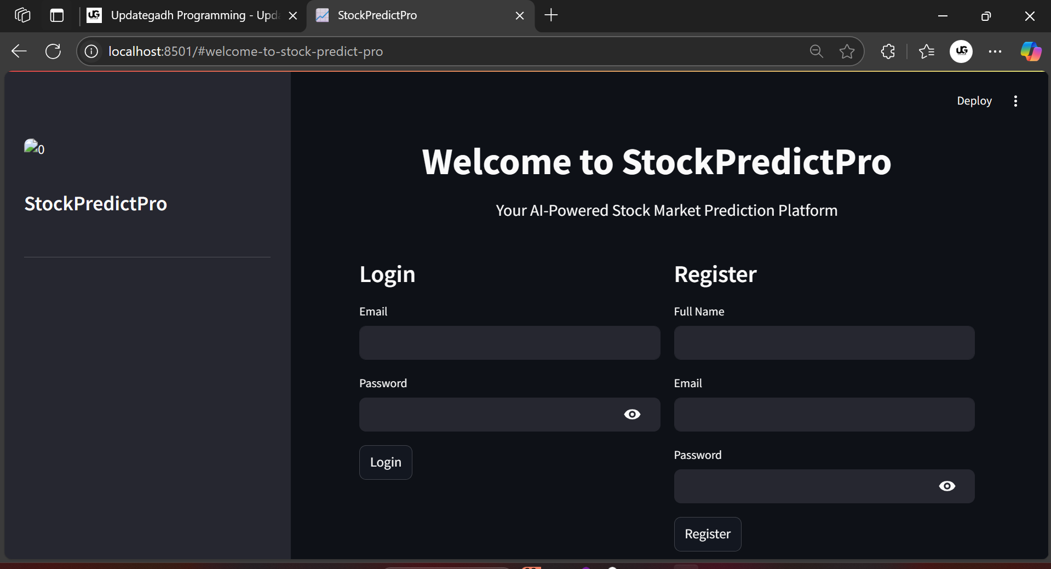The height and width of the screenshot is (569, 1051).
Task: Open browser settings and more menu
Action: 995,51
